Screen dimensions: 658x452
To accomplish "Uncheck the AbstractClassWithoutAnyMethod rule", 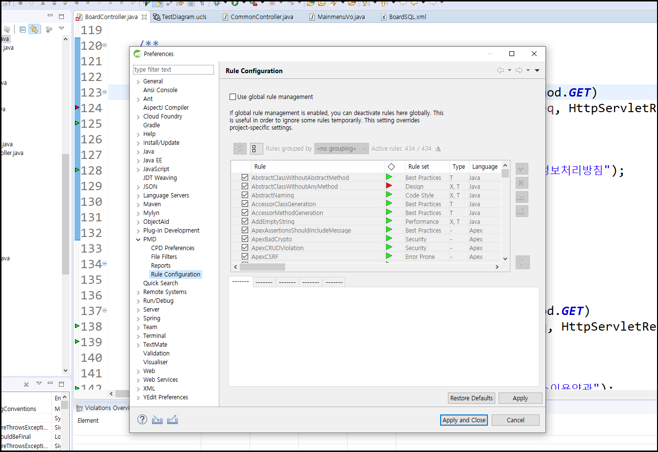I will (245, 186).
